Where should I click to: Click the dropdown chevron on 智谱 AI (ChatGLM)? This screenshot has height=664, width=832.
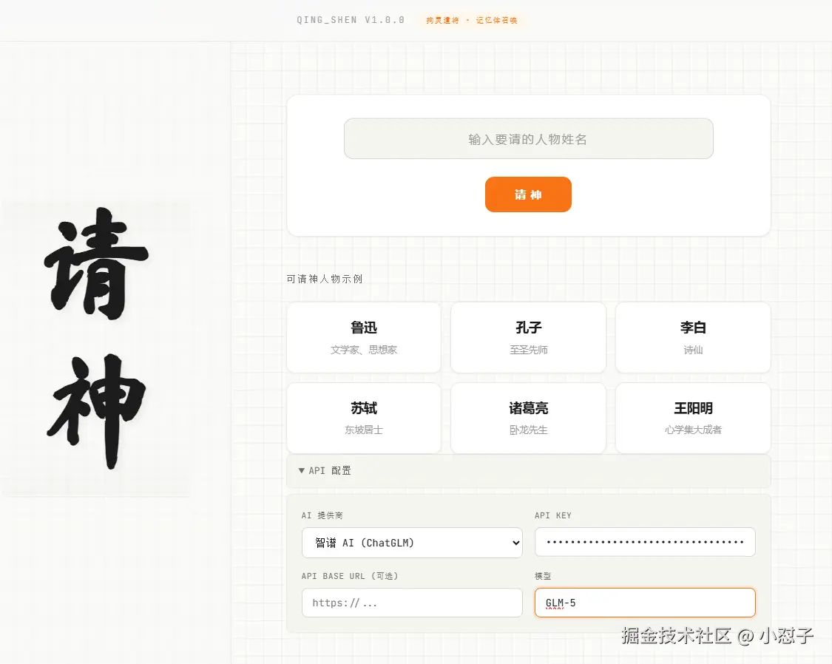click(x=516, y=543)
